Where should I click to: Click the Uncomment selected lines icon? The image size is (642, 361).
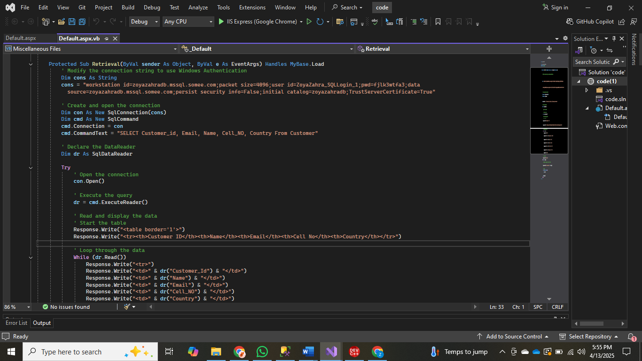coord(423,22)
